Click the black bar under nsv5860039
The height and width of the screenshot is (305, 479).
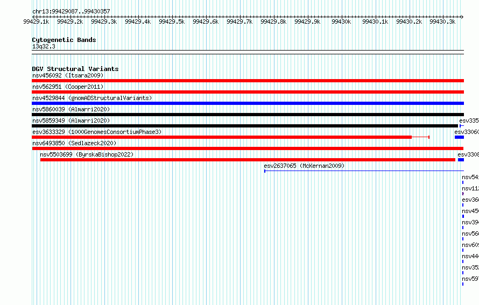coord(248,115)
